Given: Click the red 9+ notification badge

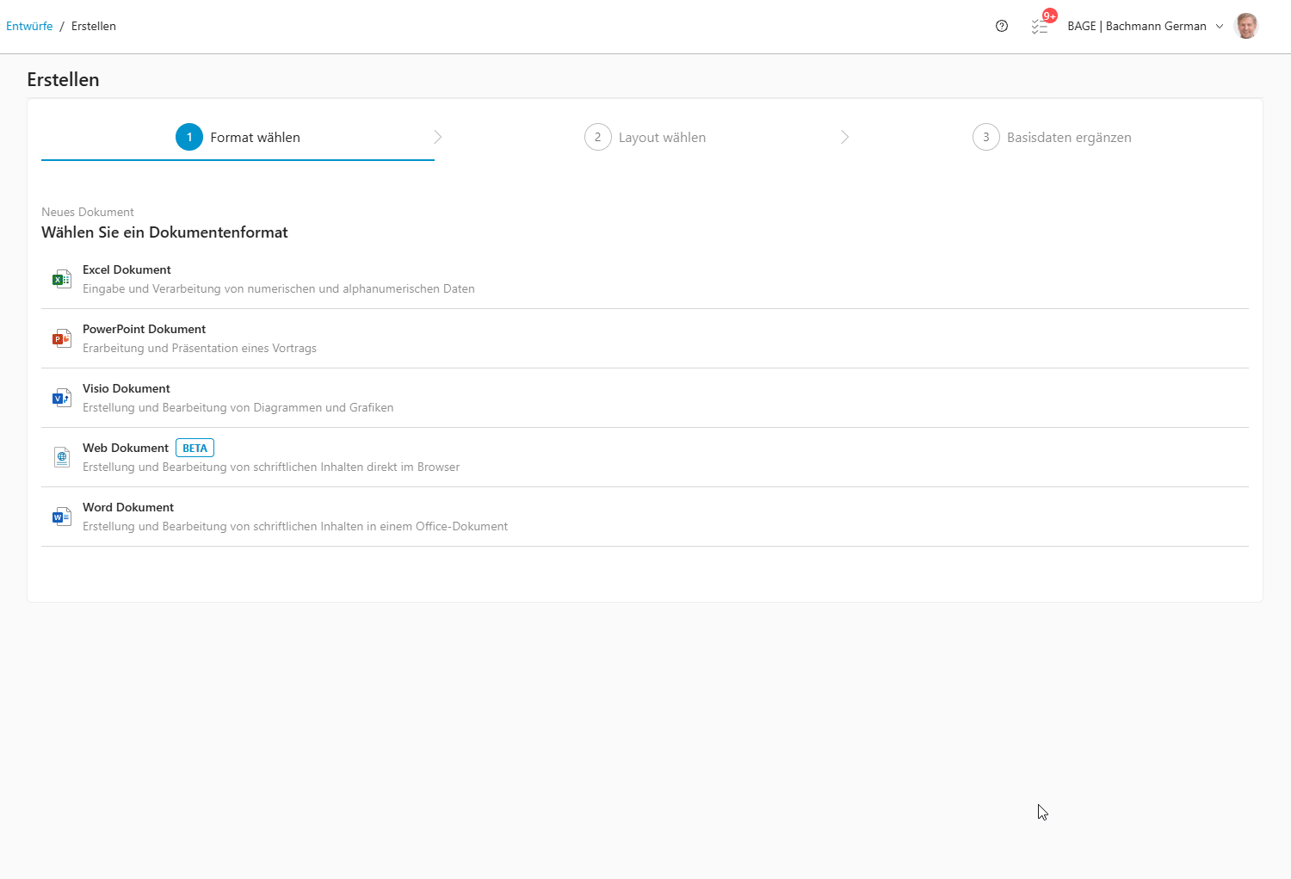Looking at the screenshot, I should click(x=1049, y=15).
